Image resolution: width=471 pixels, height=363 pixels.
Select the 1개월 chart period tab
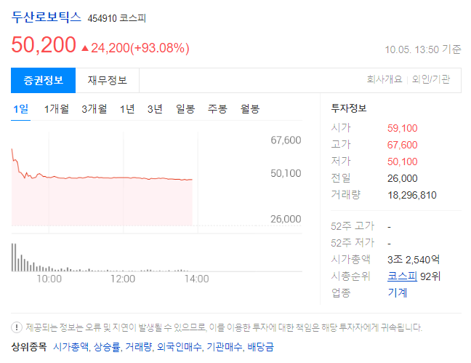coord(57,109)
